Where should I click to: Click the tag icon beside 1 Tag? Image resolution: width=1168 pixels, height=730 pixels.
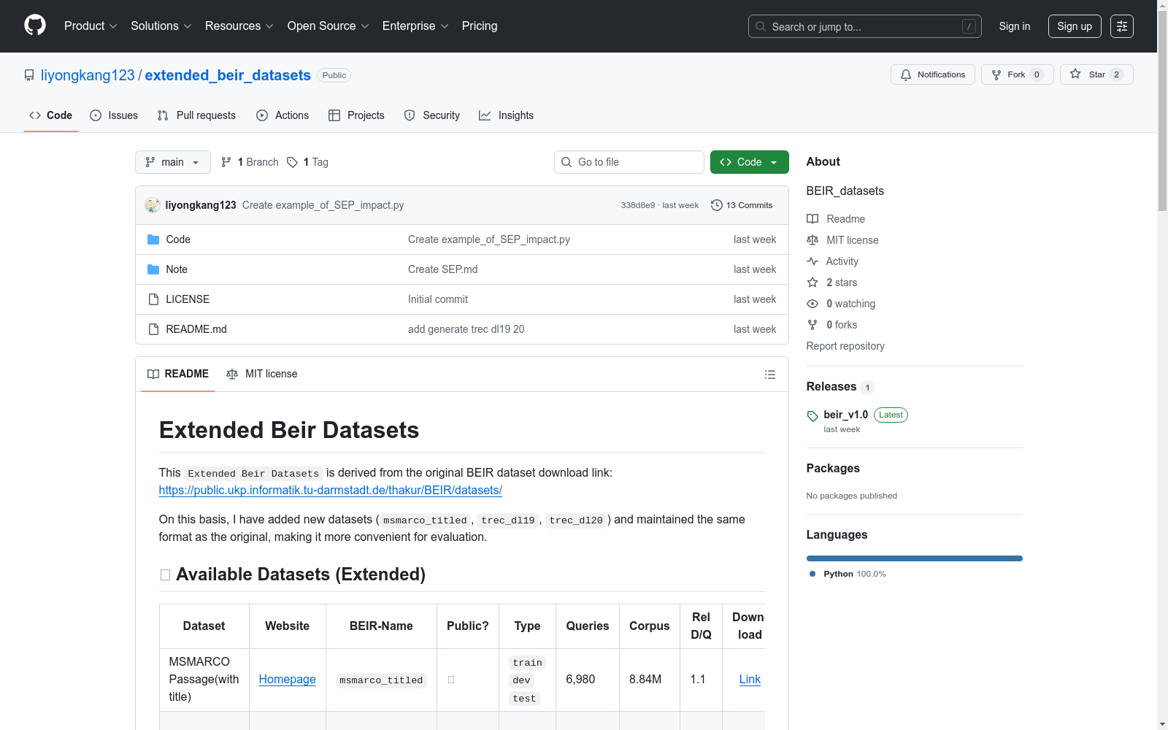click(292, 162)
